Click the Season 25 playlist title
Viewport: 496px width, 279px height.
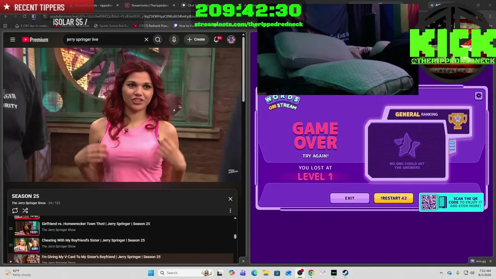[25, 196]
